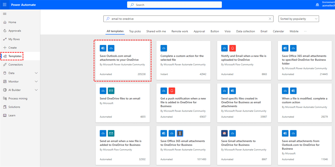Open 'Send an email when a new file is added' template
335x167 pixels.
pos(123,146)
